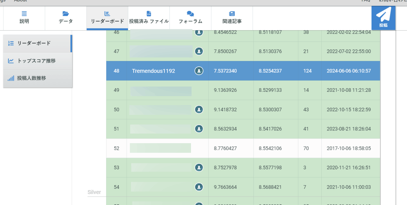Open the データ tab
Viewport: 407px width, 205px height.
66,18
